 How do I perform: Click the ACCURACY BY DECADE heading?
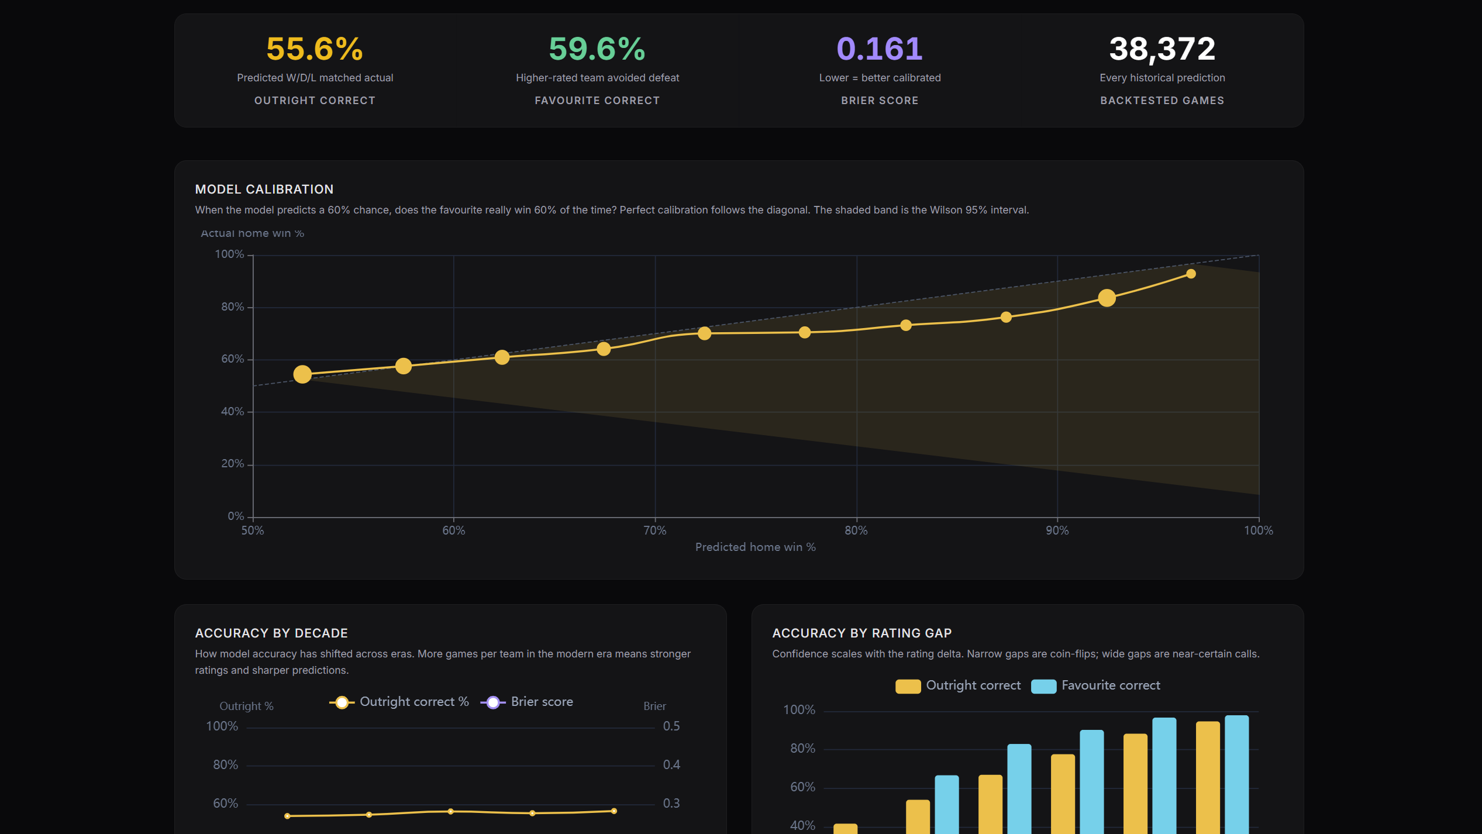click(x=271, y=633)
